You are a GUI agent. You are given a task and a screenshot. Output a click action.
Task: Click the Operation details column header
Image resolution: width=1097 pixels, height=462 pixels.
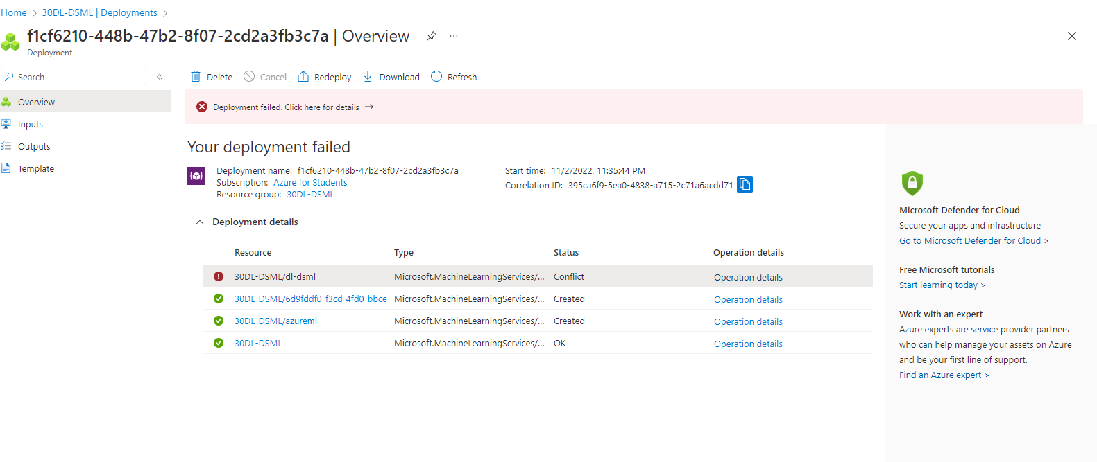(x=749, y=252)
